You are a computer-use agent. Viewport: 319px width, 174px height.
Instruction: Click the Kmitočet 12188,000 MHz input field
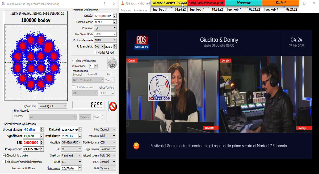(103, 16)
